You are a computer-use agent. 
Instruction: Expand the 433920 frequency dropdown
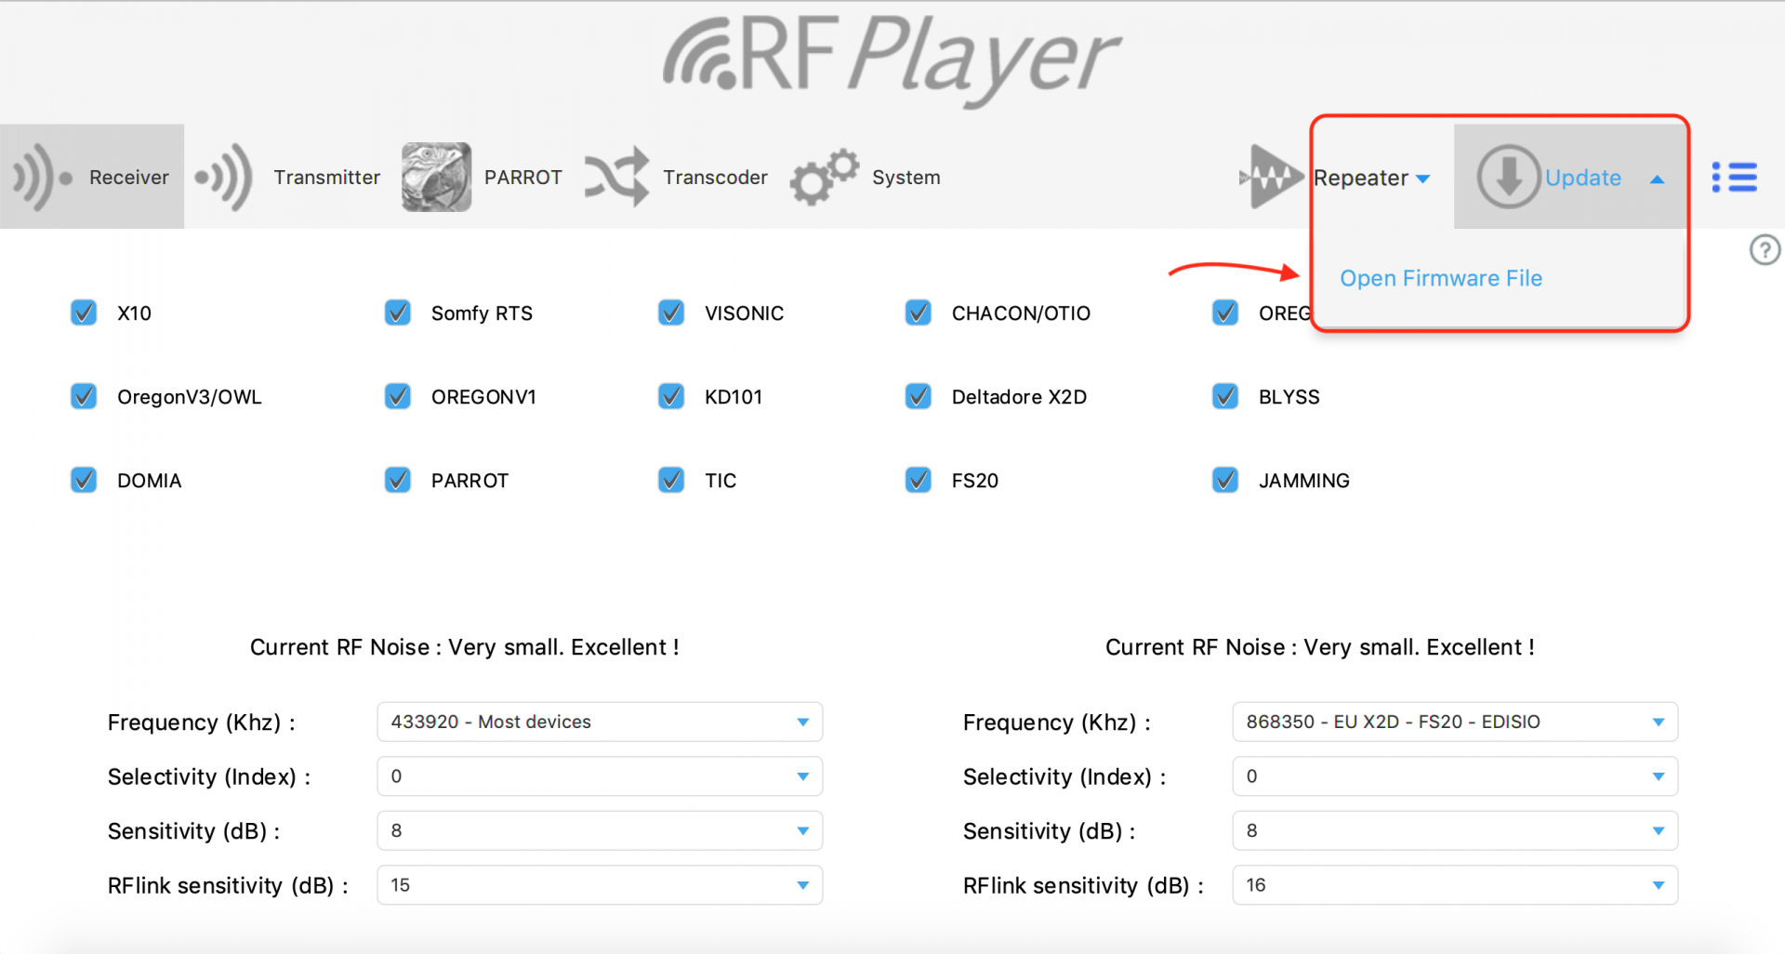pos(600,722)
